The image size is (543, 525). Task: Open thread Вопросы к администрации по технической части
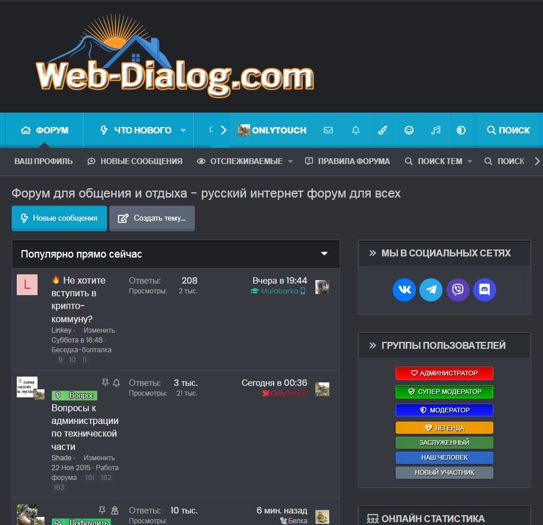point(85,427)
